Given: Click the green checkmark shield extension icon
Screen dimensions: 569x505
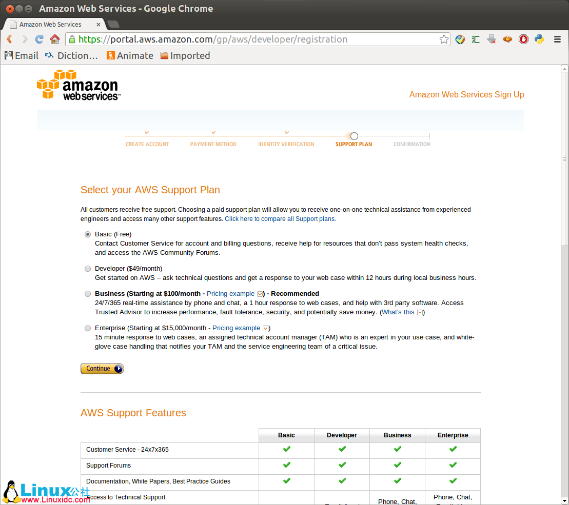Looking at the screenshot, I should 460,39.
